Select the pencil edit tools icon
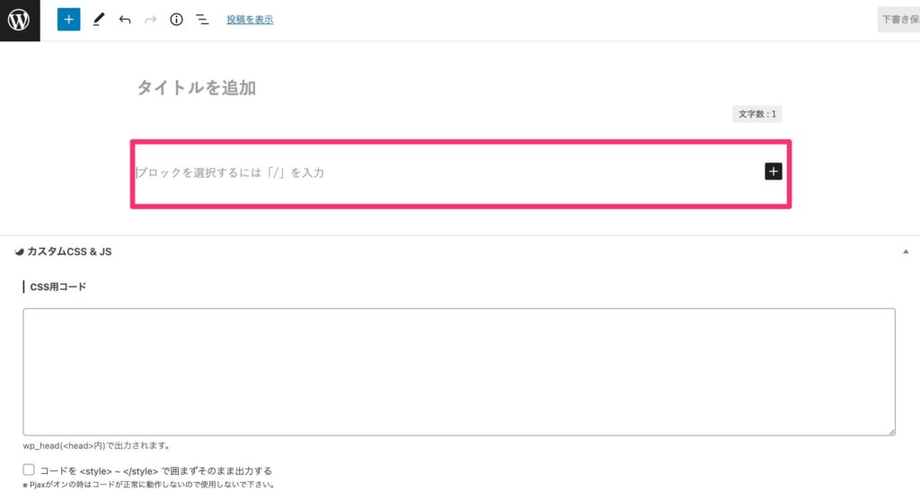The height and width of the screenshot is (491, 920). [99, 20]
